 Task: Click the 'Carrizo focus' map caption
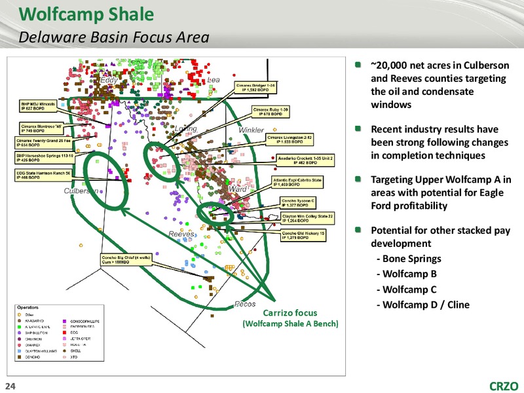pos(290,313)
